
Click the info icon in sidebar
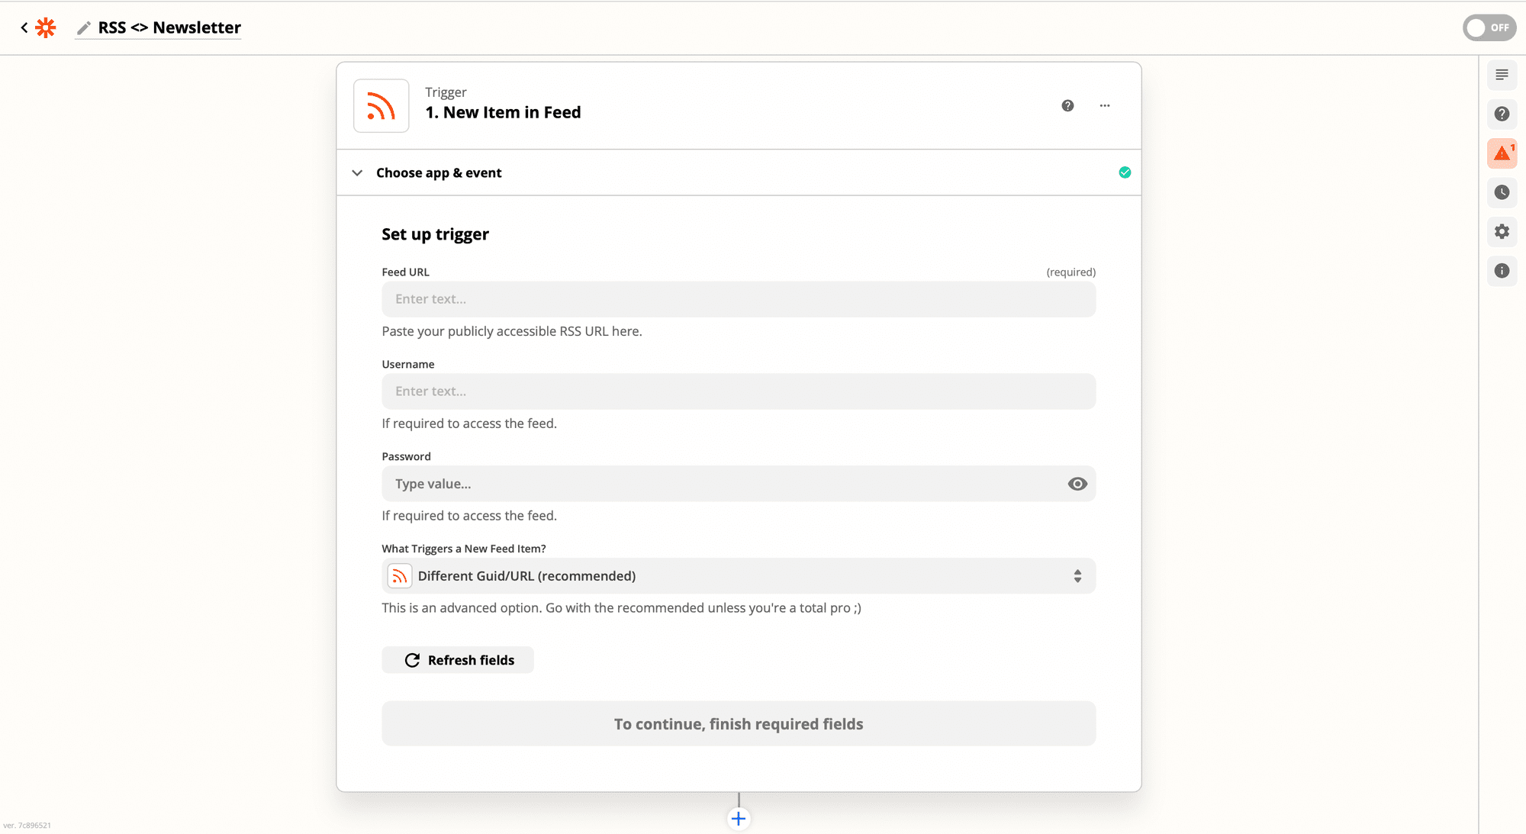click(x=1502, y=270)
